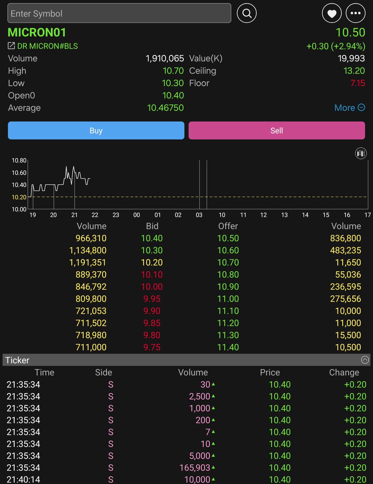Click the ticker Change column header
This screenshot has height=484, width=373.
[x=344, y=372]
